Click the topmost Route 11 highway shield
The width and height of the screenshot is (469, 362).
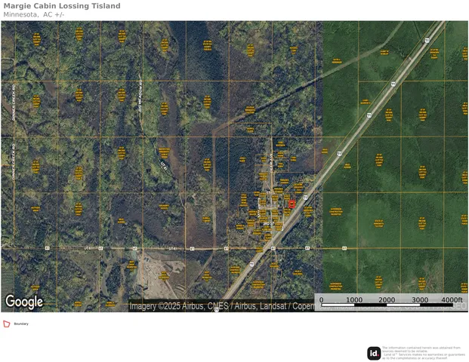point(426,40)
